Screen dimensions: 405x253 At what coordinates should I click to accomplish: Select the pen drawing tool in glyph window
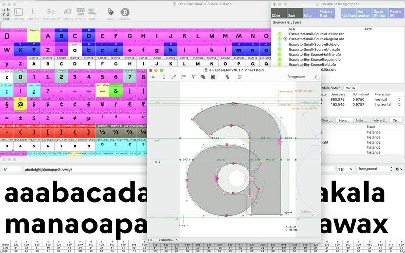click(x=164, y=77)
